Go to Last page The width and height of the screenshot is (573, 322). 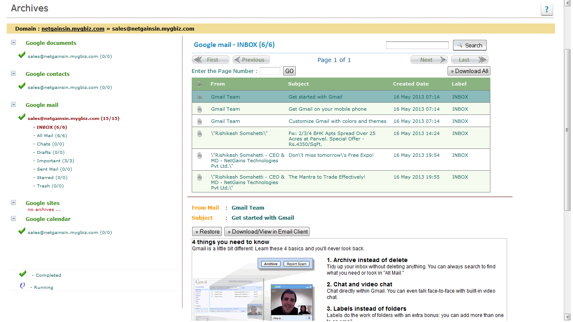point(470,60)
